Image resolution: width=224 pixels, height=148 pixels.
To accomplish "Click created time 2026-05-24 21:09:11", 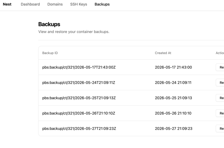I will click(x=173, y=82).
